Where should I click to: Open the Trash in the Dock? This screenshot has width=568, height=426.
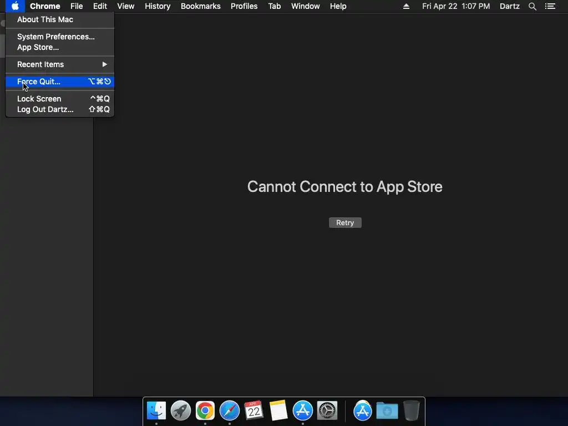[412, 410]
